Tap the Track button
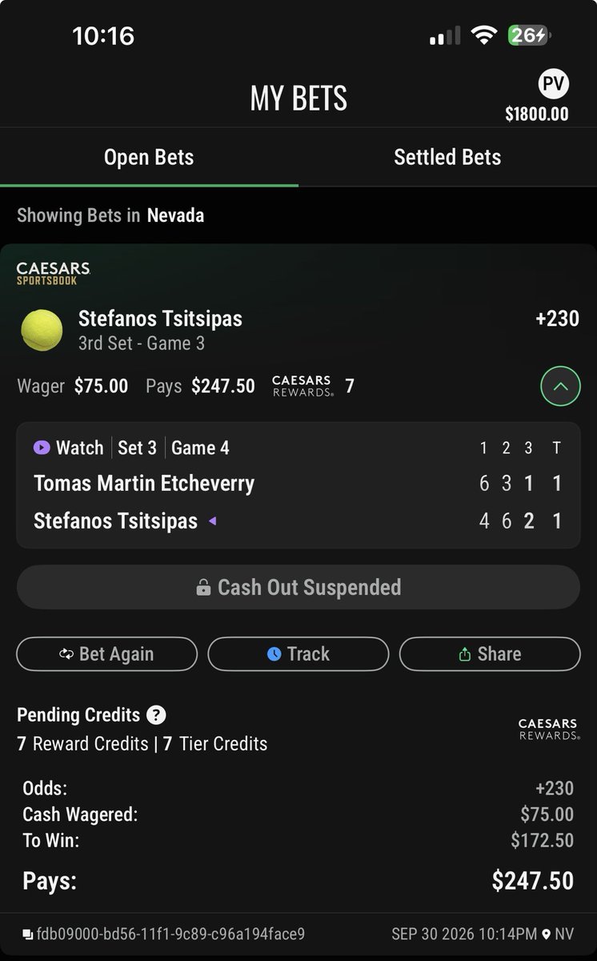Screen dimensions: 597x961 point(298,653)
